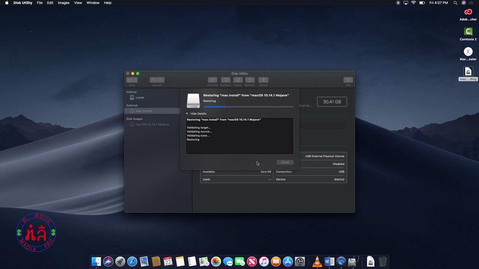Open the Info toolbar button
479x269 pixels.
(x=348, y=80)
